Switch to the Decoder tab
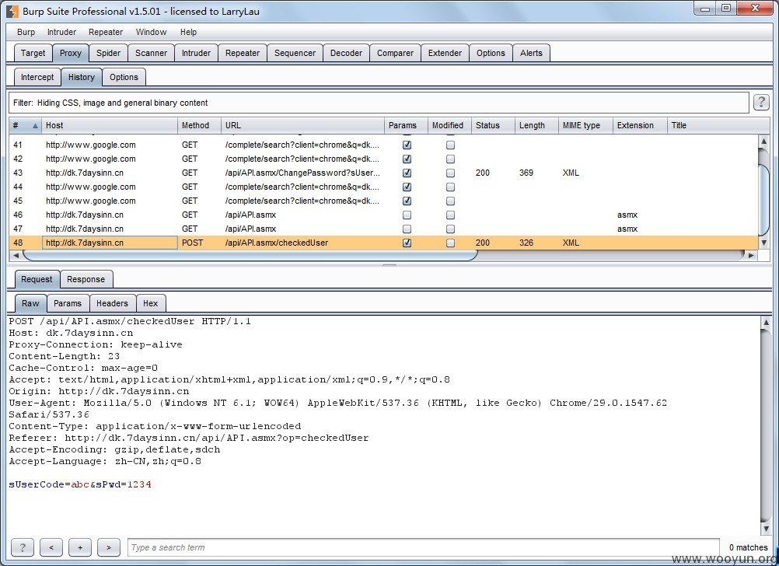This screenshot has width=779, height=566. (346, 53)
